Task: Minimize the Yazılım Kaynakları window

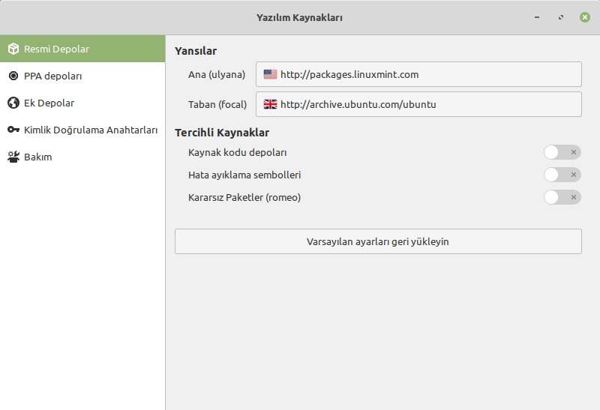Action: click(537, 17)
